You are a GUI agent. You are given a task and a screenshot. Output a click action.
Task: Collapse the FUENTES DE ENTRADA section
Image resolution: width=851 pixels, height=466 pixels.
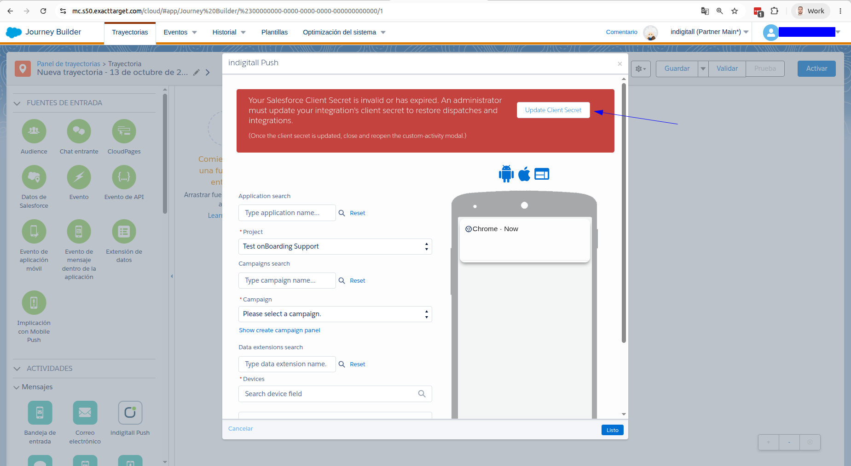[17, 103]
